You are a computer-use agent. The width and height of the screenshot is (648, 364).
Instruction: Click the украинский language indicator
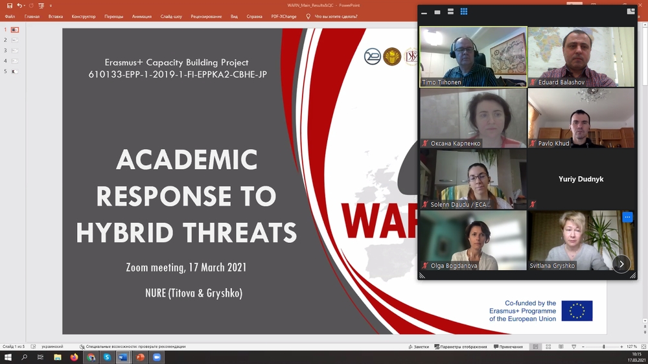click(x=52, y=347)
